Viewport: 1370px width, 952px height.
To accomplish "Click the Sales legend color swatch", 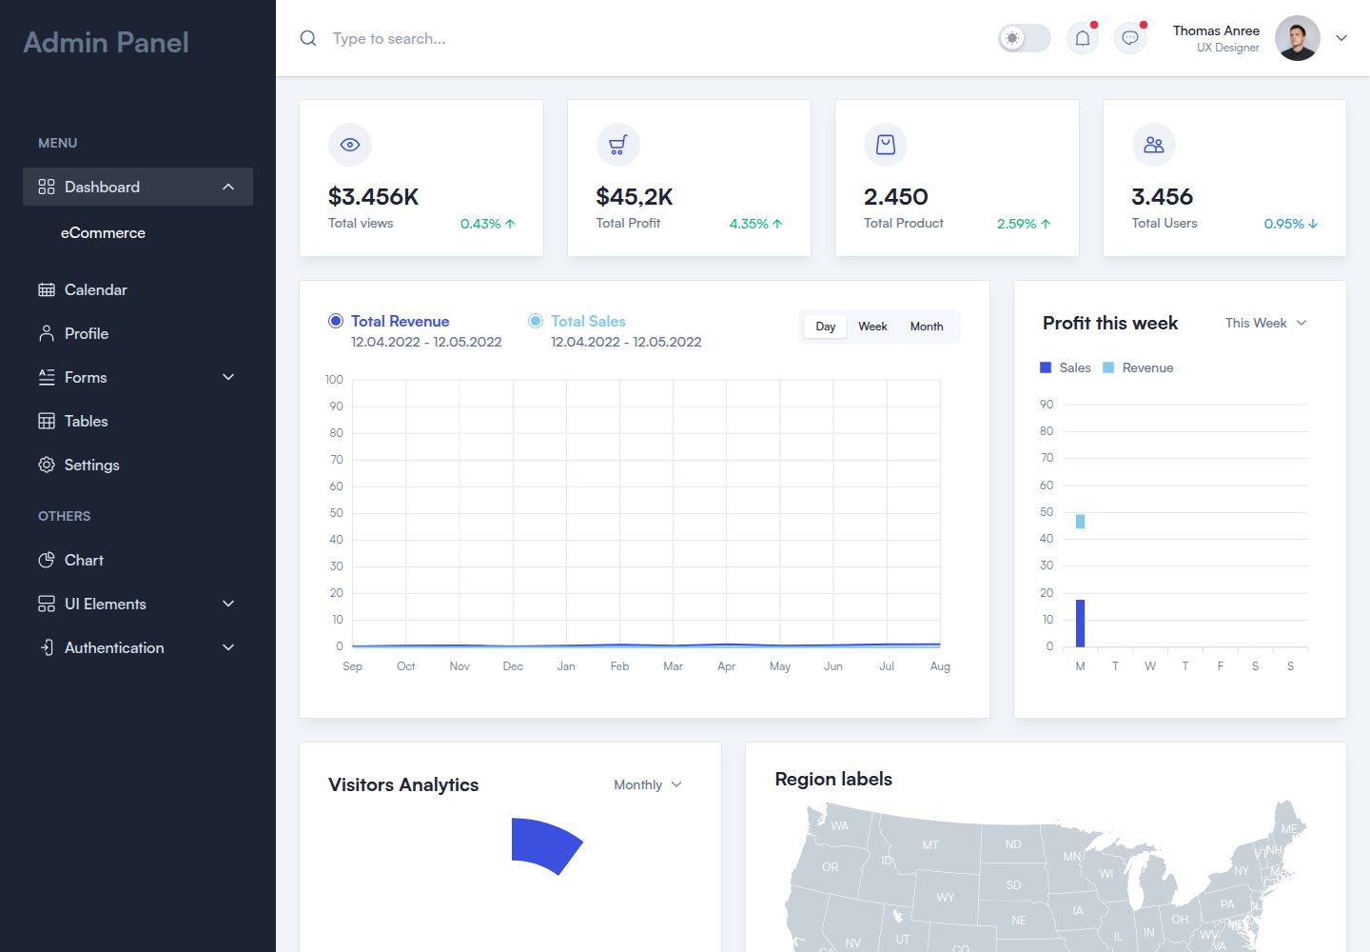I will (1047, 367).
